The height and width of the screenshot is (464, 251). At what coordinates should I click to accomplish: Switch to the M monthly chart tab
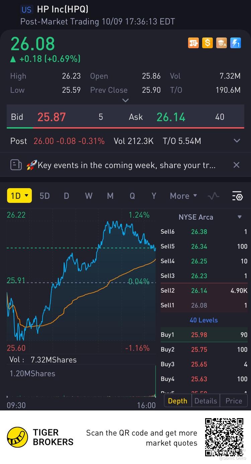pos(110,196)
